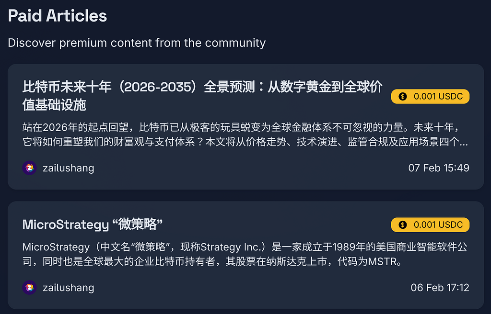Click the "1989年" text in the MicroStrategy description
Viewport: 491px width, 314px height.
coord(349,247)
